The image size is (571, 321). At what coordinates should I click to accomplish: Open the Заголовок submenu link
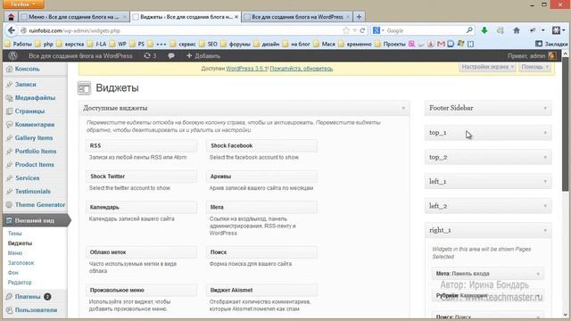[x=21, y=263]
